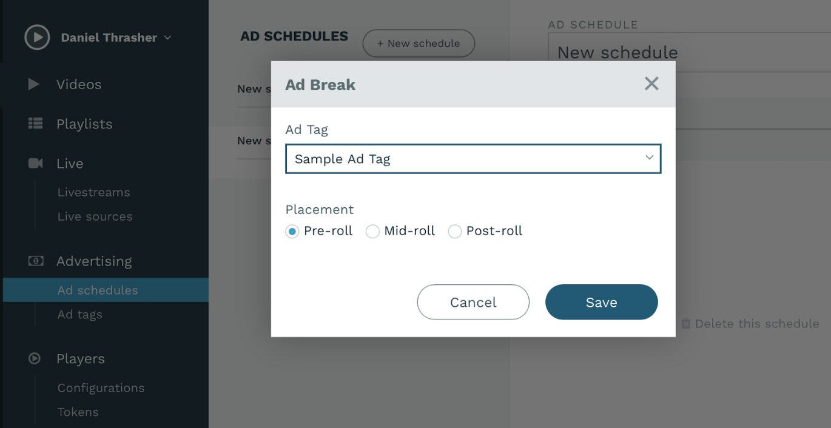
Task: Open Advertising via its dollar icon
Action: tap(36, 261)
